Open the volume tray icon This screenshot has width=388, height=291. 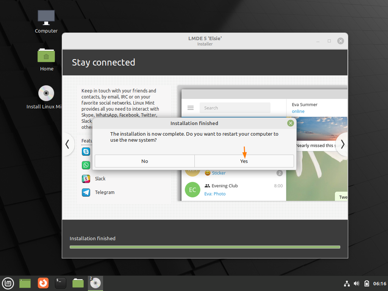tap(357, 283)
